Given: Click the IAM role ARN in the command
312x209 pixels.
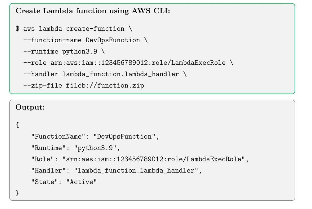Looking at the screenshot, I should [x=137, y=63].
